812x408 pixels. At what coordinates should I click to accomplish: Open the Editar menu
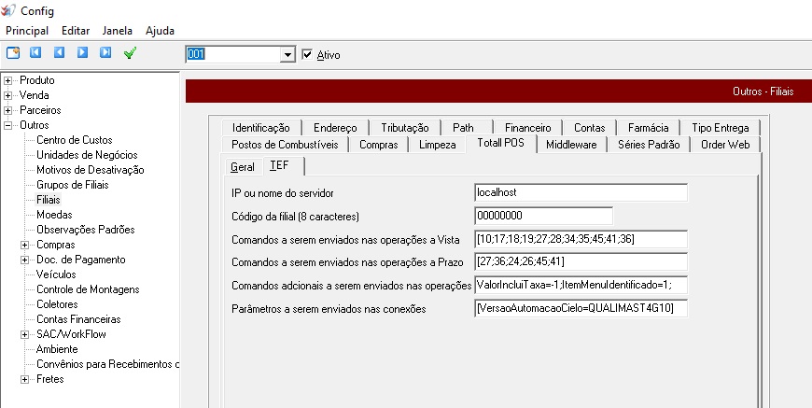pos(76,31)
